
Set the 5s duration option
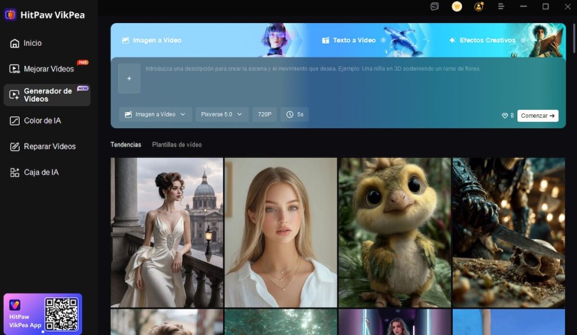[x=295, y=114]
